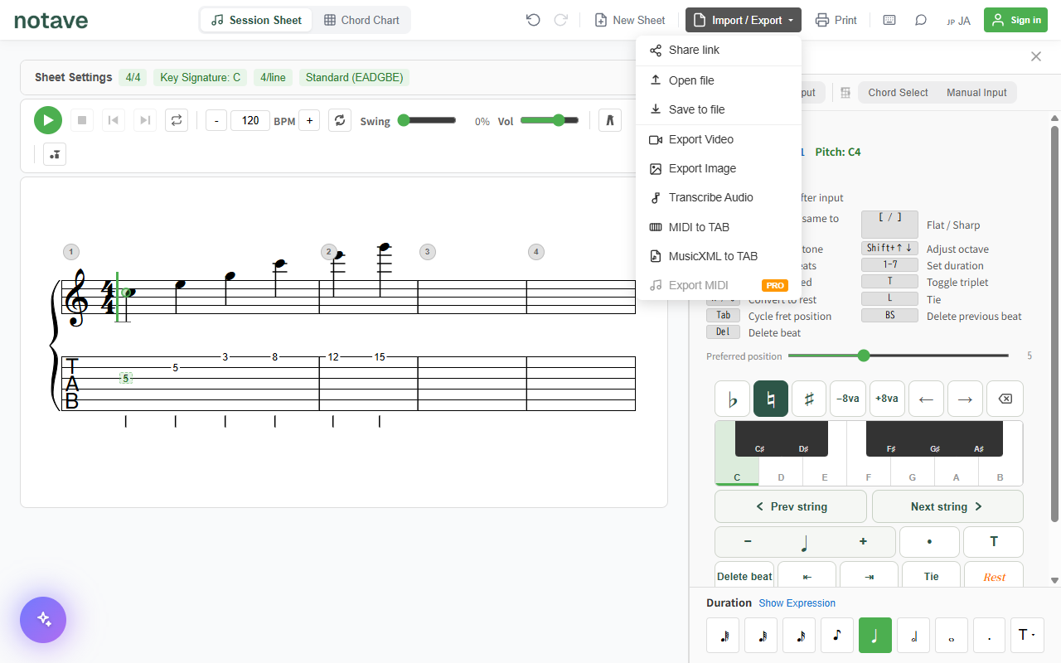Click the undo arrow icon
1061x663 pixels.
[533, 20]
